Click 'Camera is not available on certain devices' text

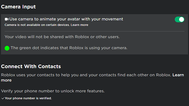(37, 25)
